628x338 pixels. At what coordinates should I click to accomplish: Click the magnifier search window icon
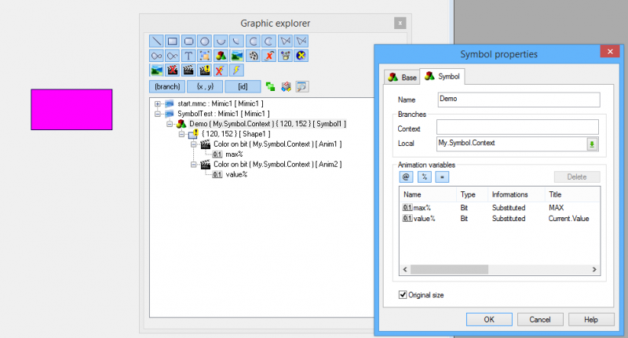point(302,86)
